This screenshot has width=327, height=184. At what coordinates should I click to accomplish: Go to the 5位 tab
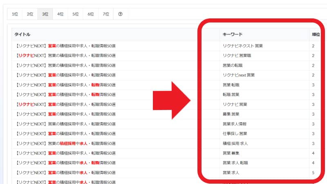point(76,14)
